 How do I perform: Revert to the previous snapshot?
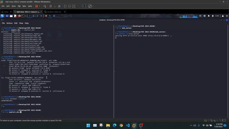[x=55, y=6]
